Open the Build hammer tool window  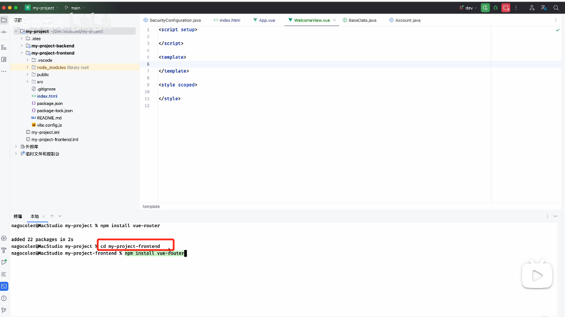tap(4, 250)
